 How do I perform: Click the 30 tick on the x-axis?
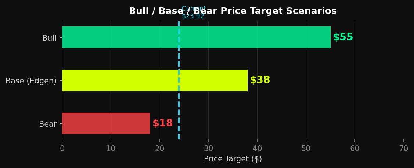(x=208, y=149)
